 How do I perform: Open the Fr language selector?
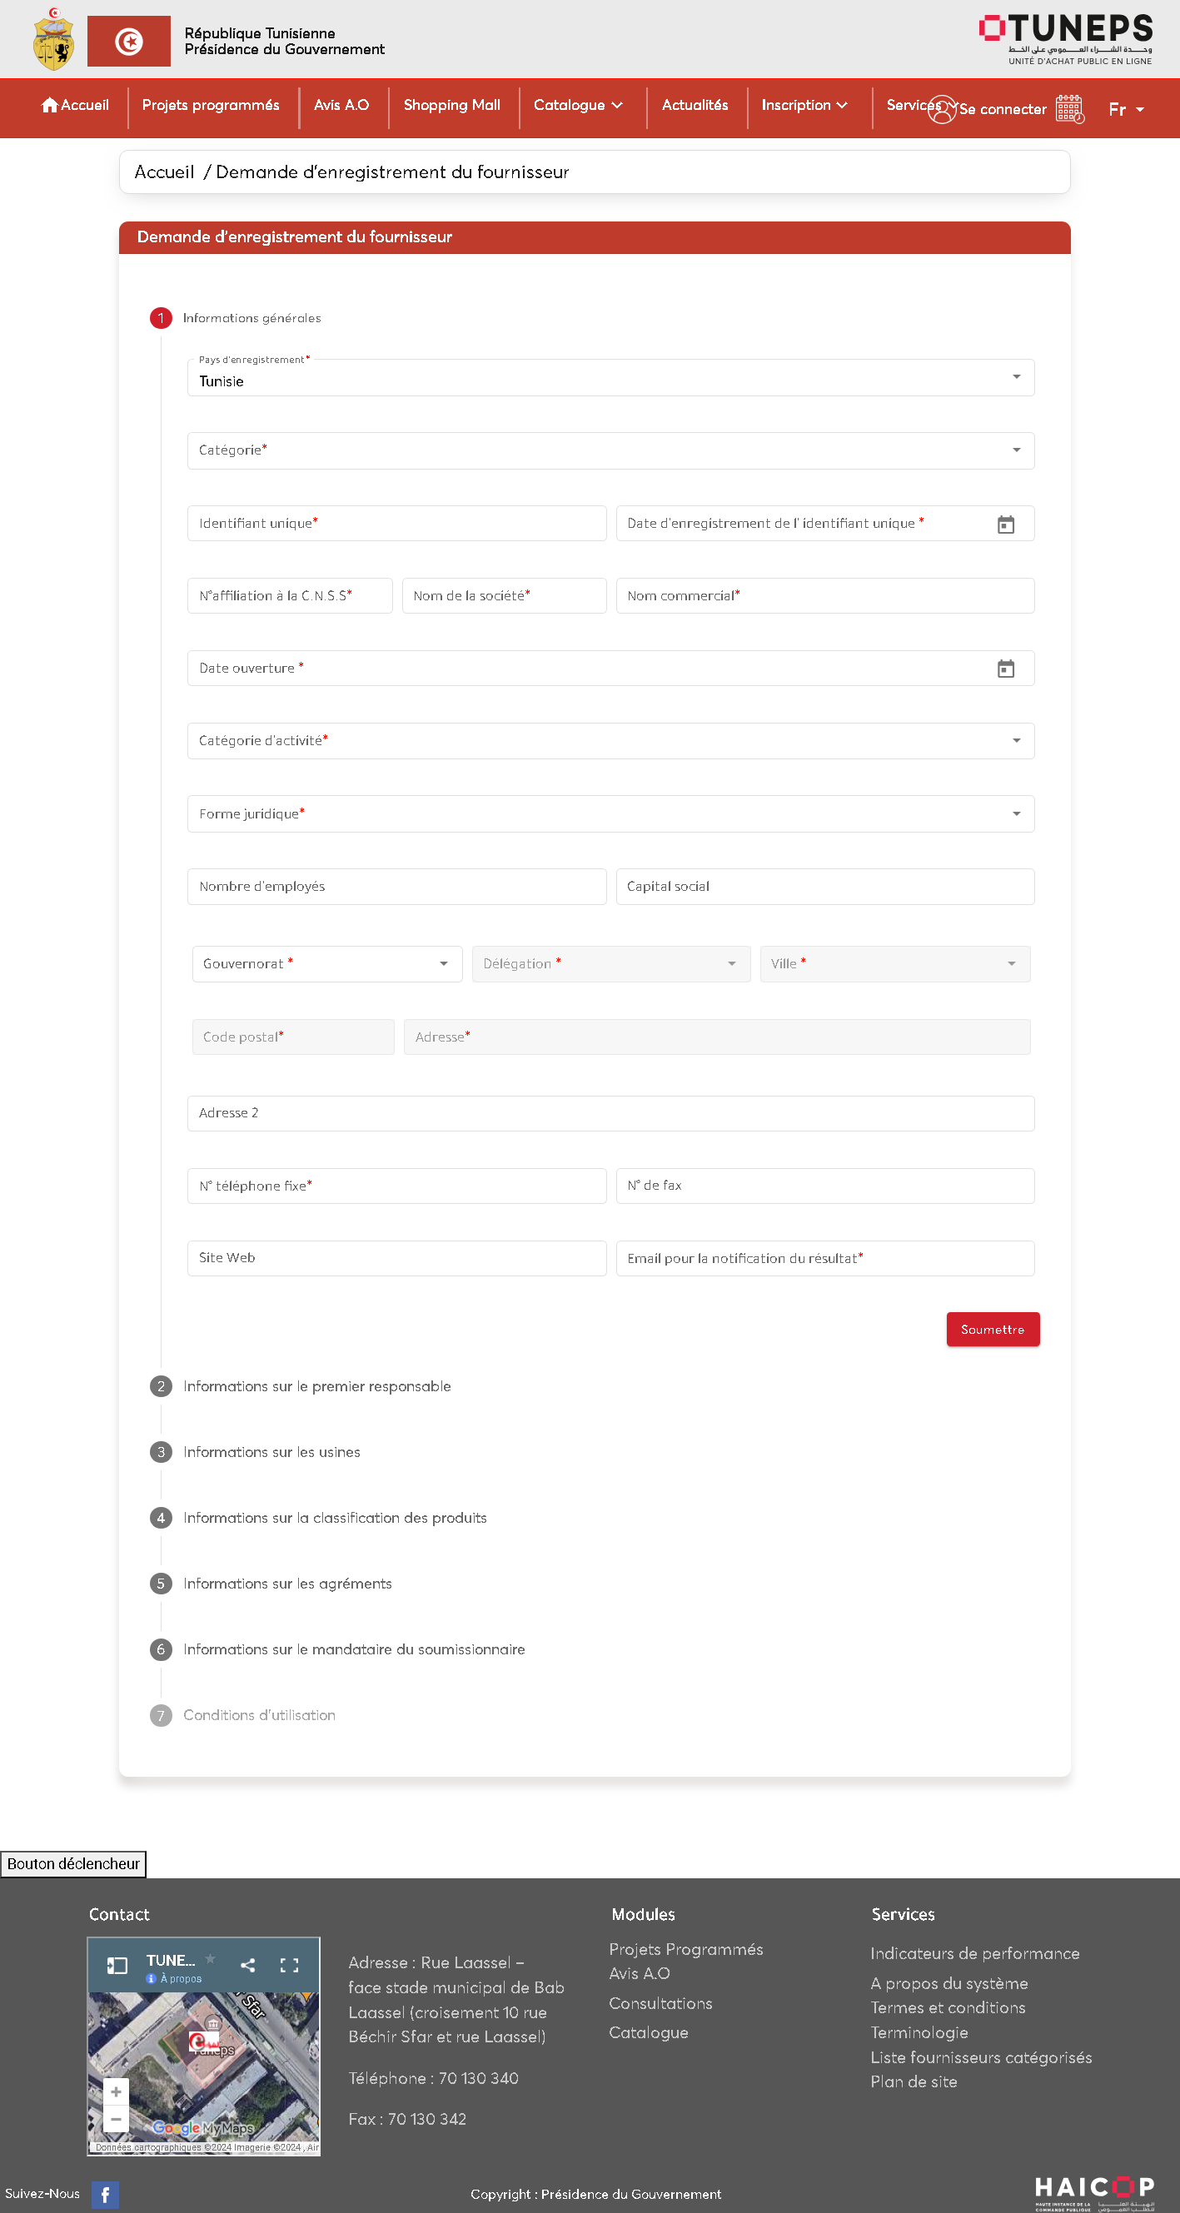click(x=1125, y=109)
